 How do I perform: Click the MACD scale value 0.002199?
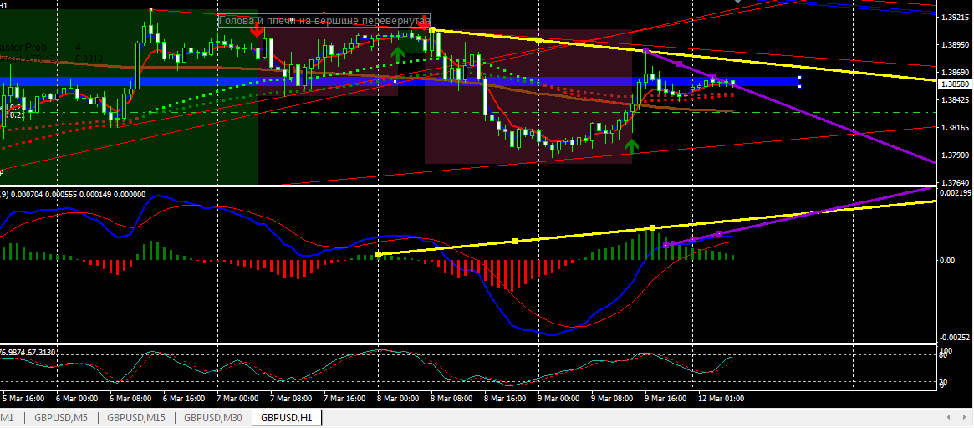point(956,194)
